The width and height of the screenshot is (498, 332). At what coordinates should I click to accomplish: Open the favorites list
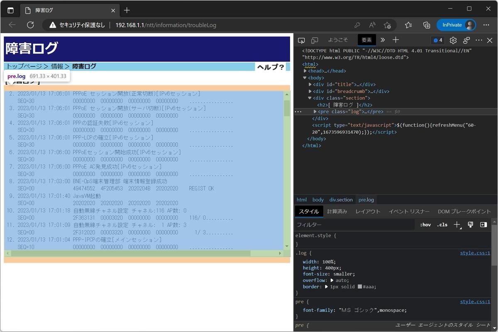tap(408, 25)
